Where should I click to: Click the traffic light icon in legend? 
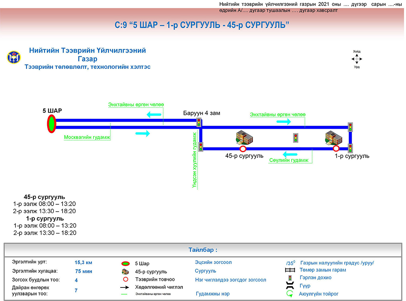[x=290, y=278]
